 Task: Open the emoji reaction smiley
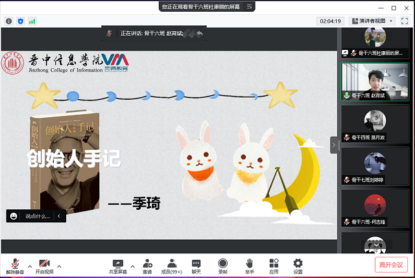(14, 216)
